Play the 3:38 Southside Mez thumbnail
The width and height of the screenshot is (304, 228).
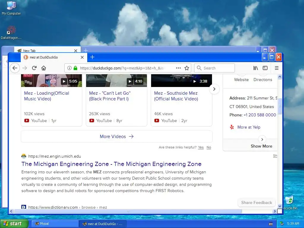[181, 80]
